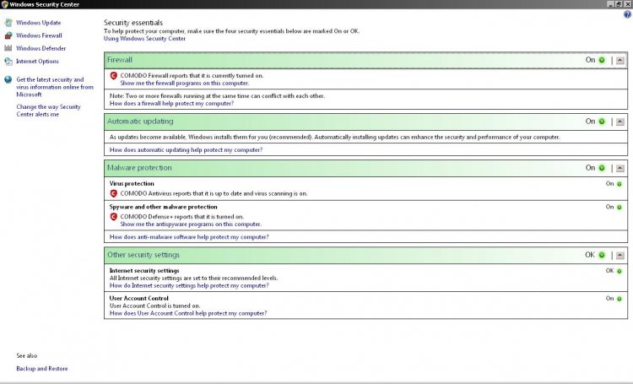
Task: Click the Malware protection section header title
Action: [139, 168]
